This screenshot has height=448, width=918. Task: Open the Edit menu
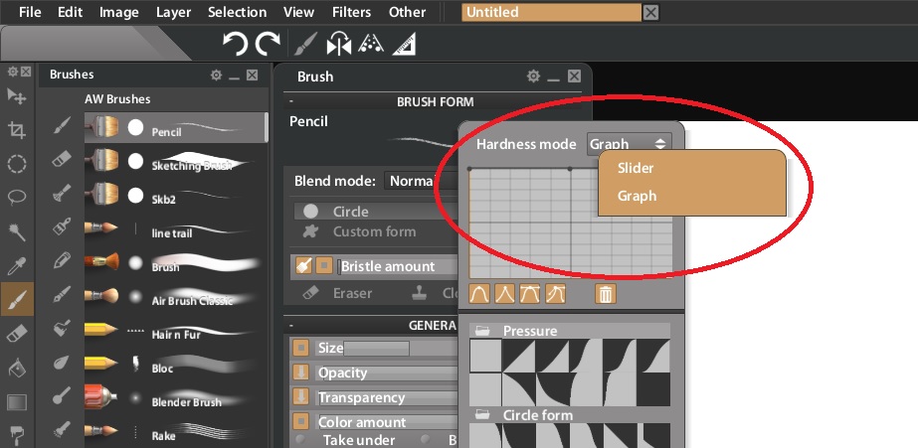point(70,12)
